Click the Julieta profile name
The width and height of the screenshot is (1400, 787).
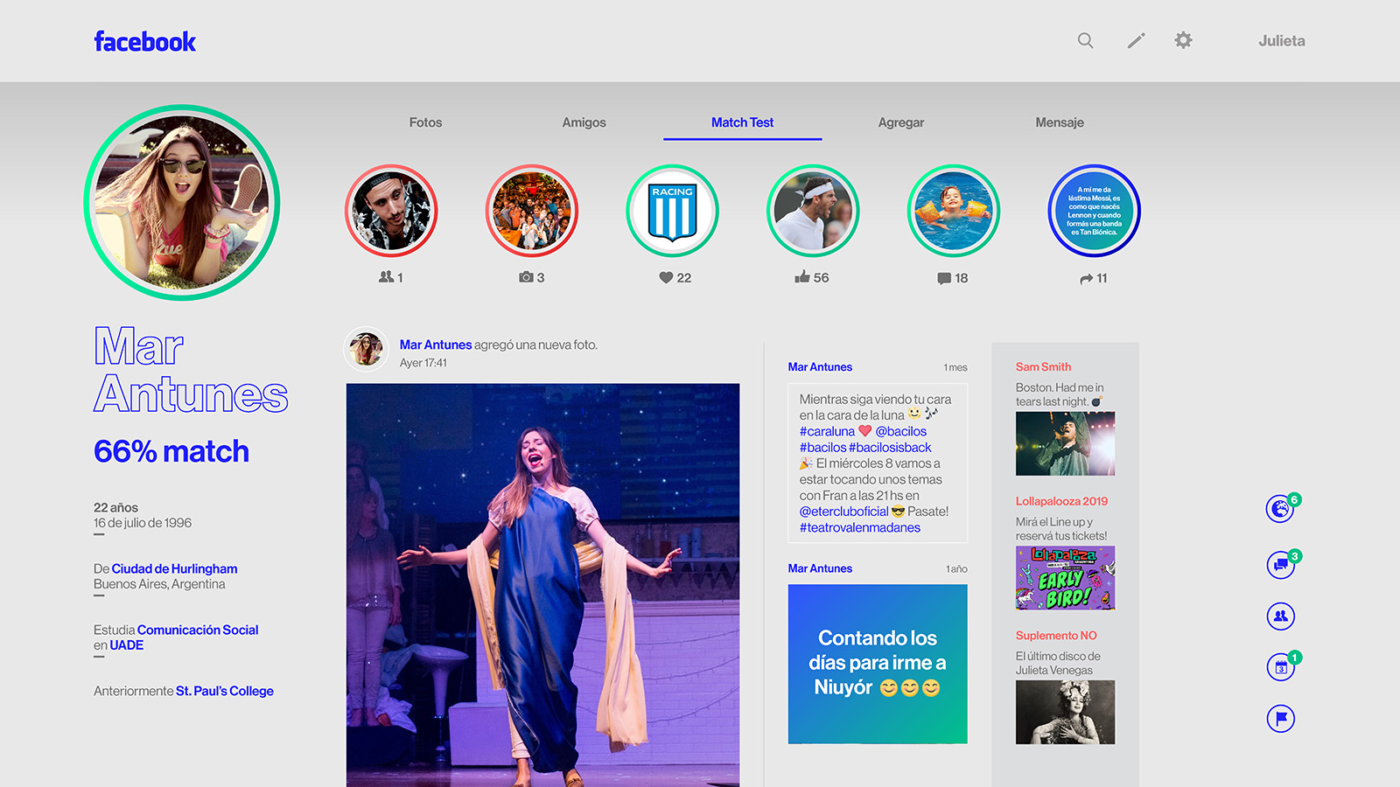(x=1281, y=41)
